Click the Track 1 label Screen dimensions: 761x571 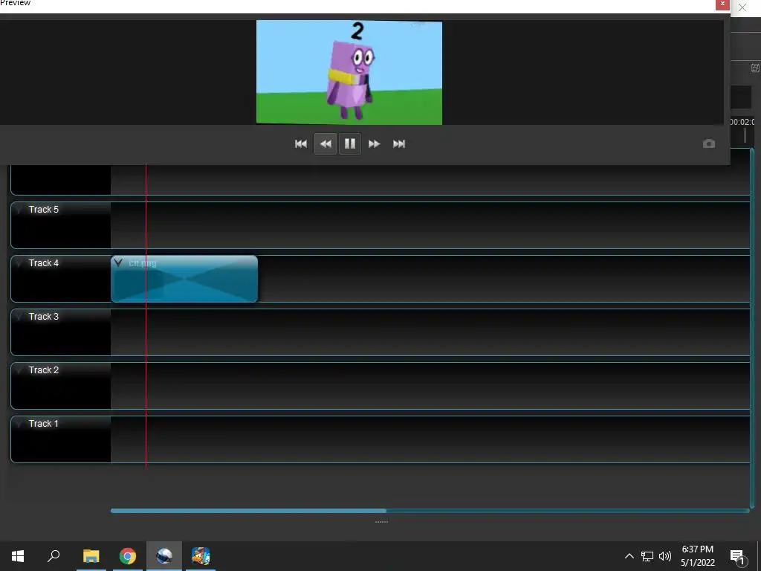click(44, 423)
